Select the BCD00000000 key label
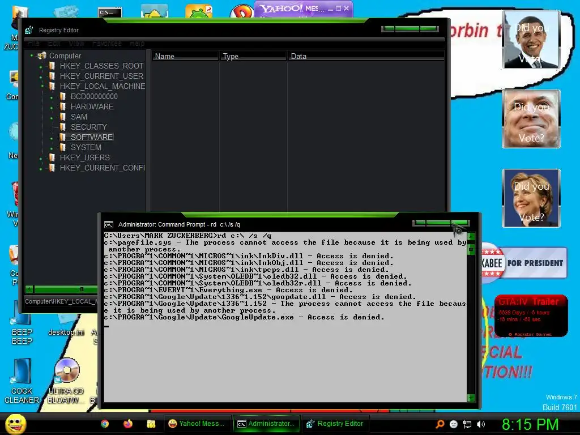The height and width of the screenshot is (435, 580). point(95,96)
